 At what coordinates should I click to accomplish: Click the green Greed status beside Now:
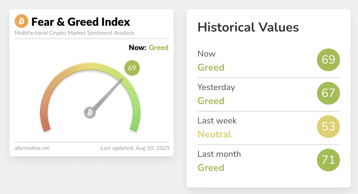click(158, 48)
